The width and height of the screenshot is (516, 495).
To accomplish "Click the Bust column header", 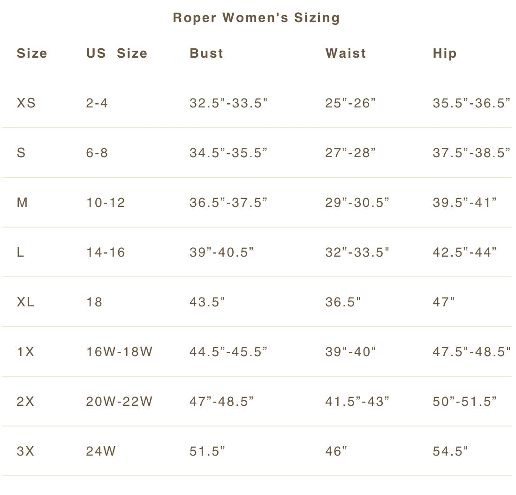I will 206,53.
